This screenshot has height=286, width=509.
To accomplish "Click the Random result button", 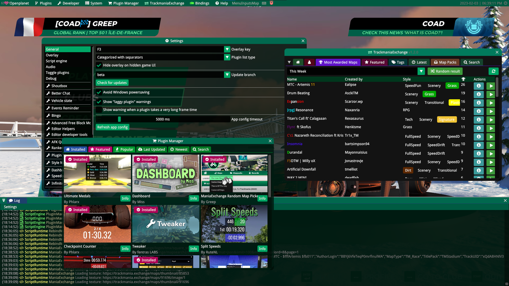I will pyautogui.click(x=445, y=71).
